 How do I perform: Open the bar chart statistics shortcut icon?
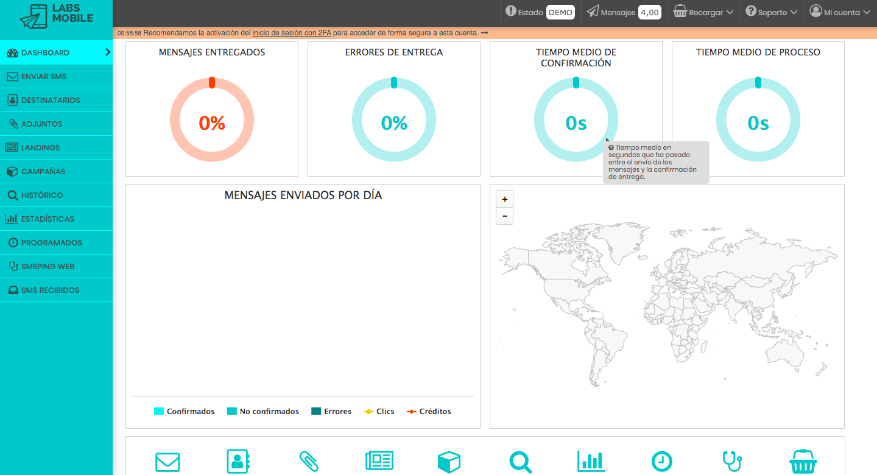coord(591,462)
